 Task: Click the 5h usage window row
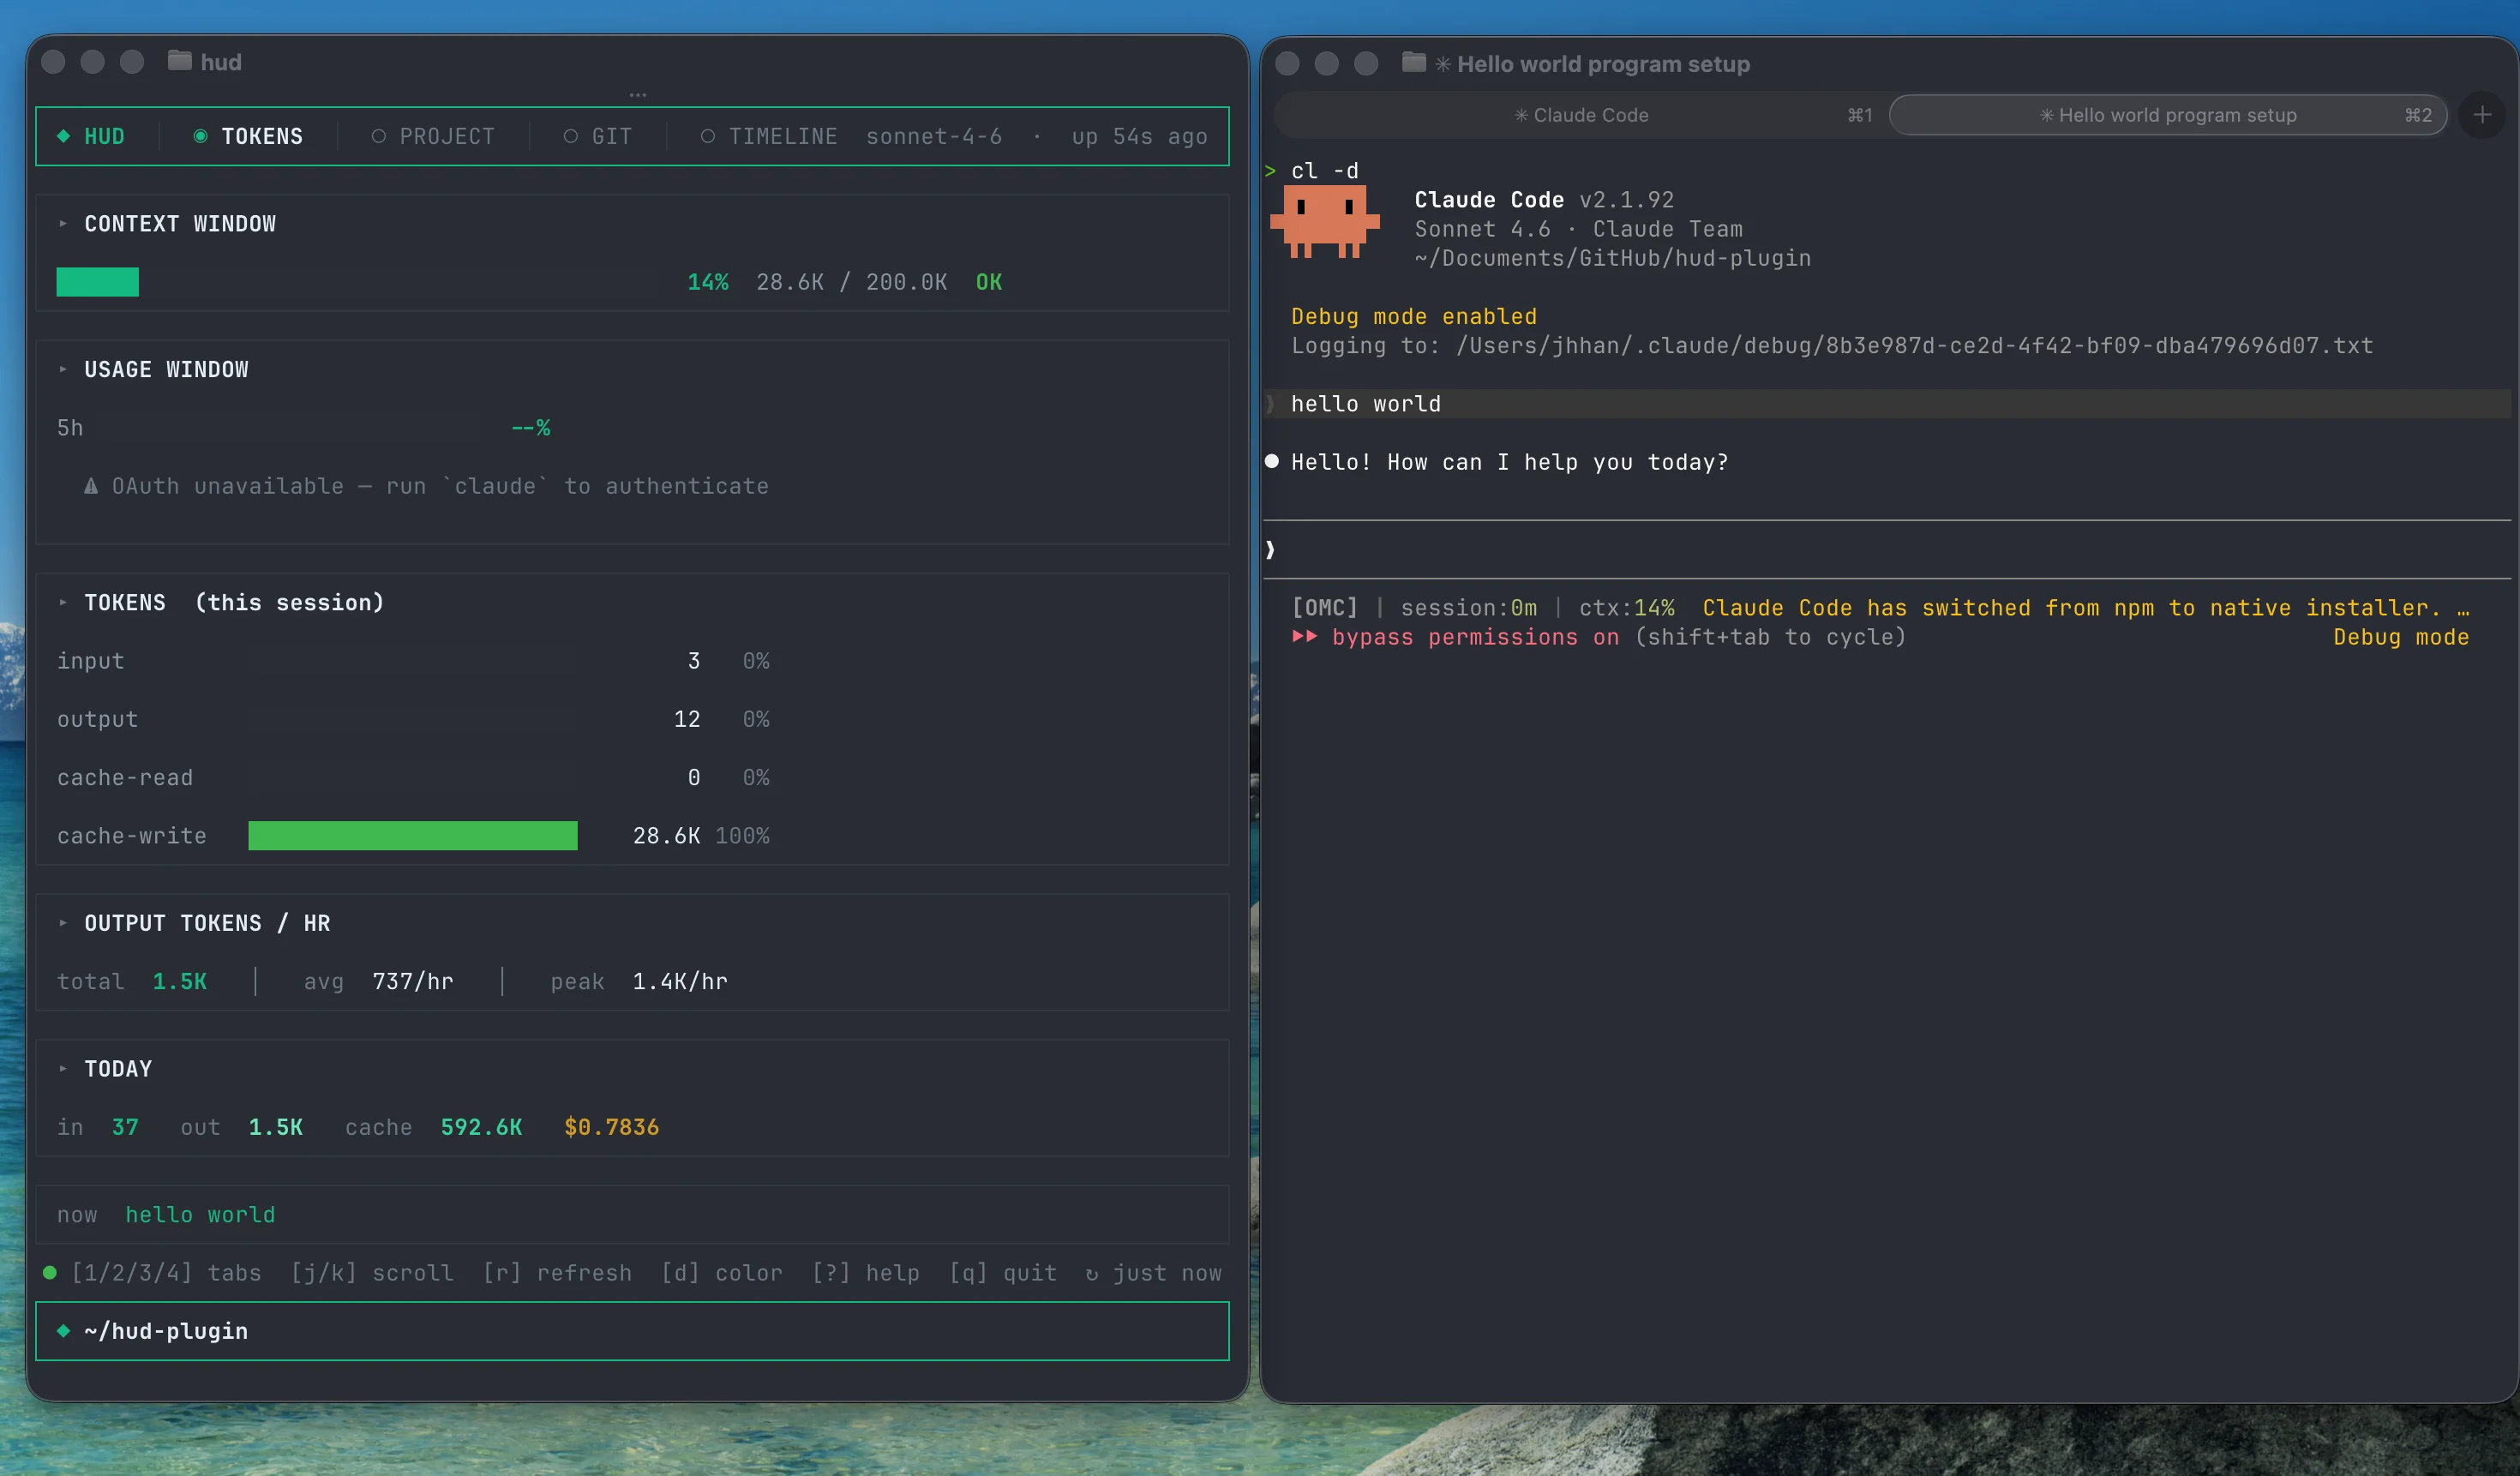pyautogui.click(x=304, y=428)
